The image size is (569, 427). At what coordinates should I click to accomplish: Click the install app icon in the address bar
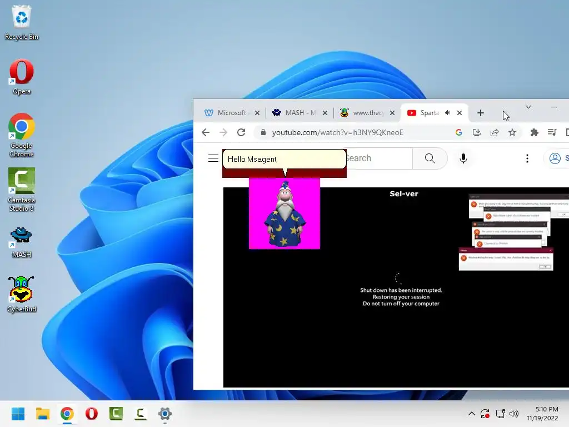coord(476,132)
